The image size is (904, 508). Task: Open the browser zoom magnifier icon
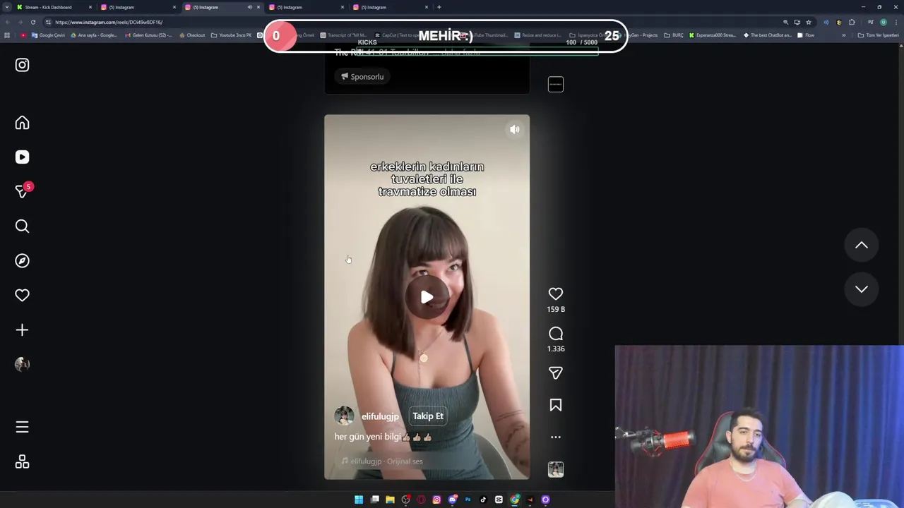(785, 22)
